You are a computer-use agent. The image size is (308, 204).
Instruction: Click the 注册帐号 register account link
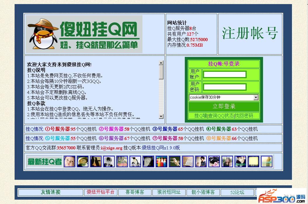coord(250,33)
